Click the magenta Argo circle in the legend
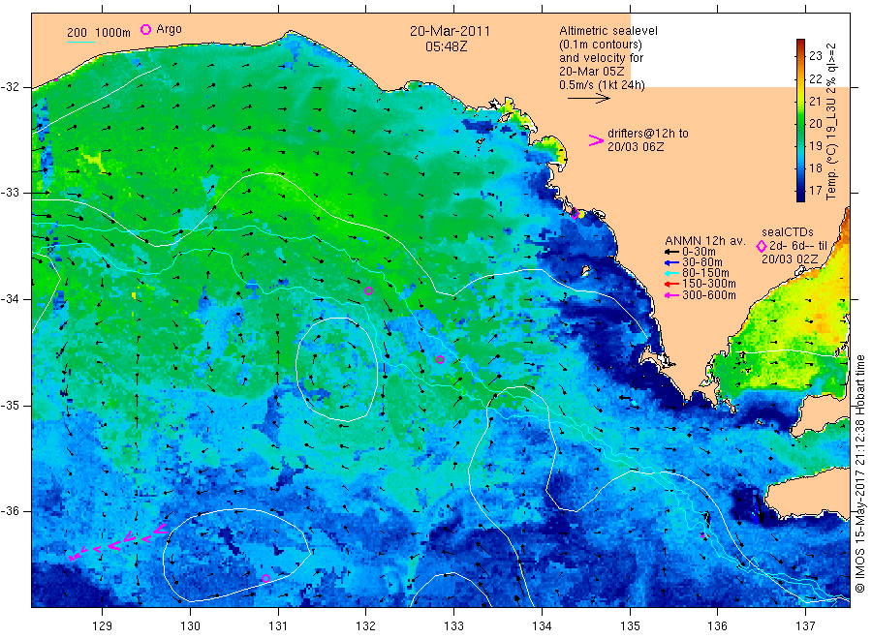The width and height of the screenshot is (872, 639). 145,29
